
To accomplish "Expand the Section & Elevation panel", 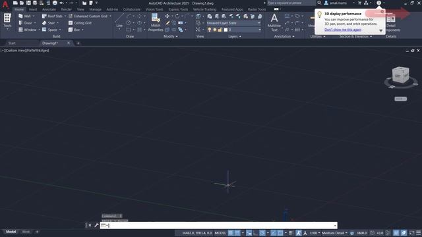I will pos(355,36).
